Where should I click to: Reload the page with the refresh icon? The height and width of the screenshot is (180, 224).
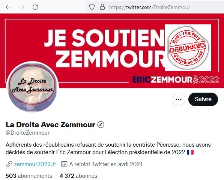click(35, 7)
